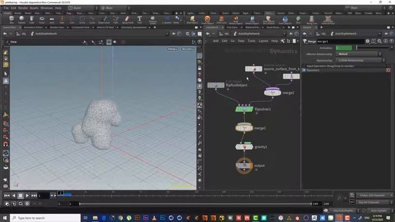Jump to the first frame
Image resolution: width=395 pixels, height=222 pixels.
click(7, 195)
